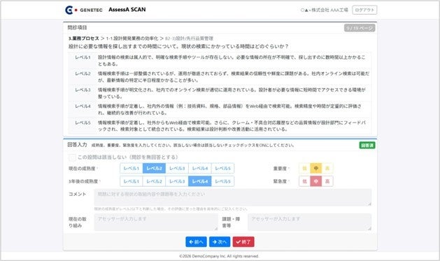The width and height of the screenshot is (440, 261).
Task: Select レベル5 for 3年後の成熟度
Action: click(223, 181)
